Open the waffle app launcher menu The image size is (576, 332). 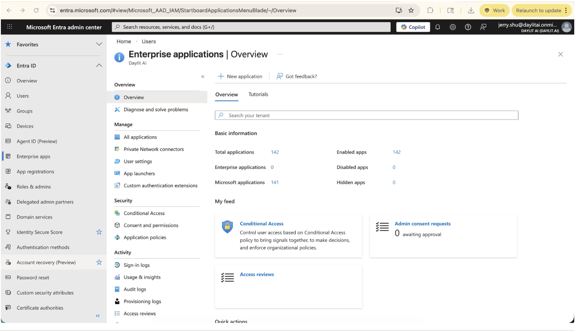tap(10, 27)
